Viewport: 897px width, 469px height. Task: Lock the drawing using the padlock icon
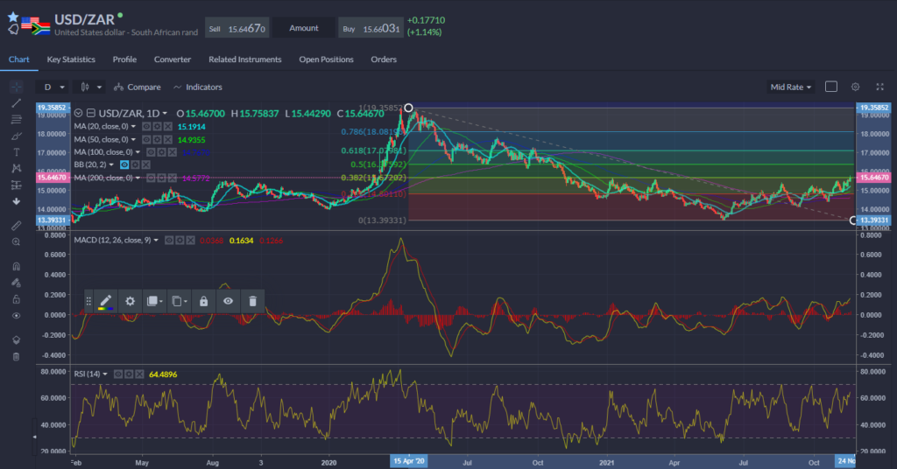click(203, 301)
